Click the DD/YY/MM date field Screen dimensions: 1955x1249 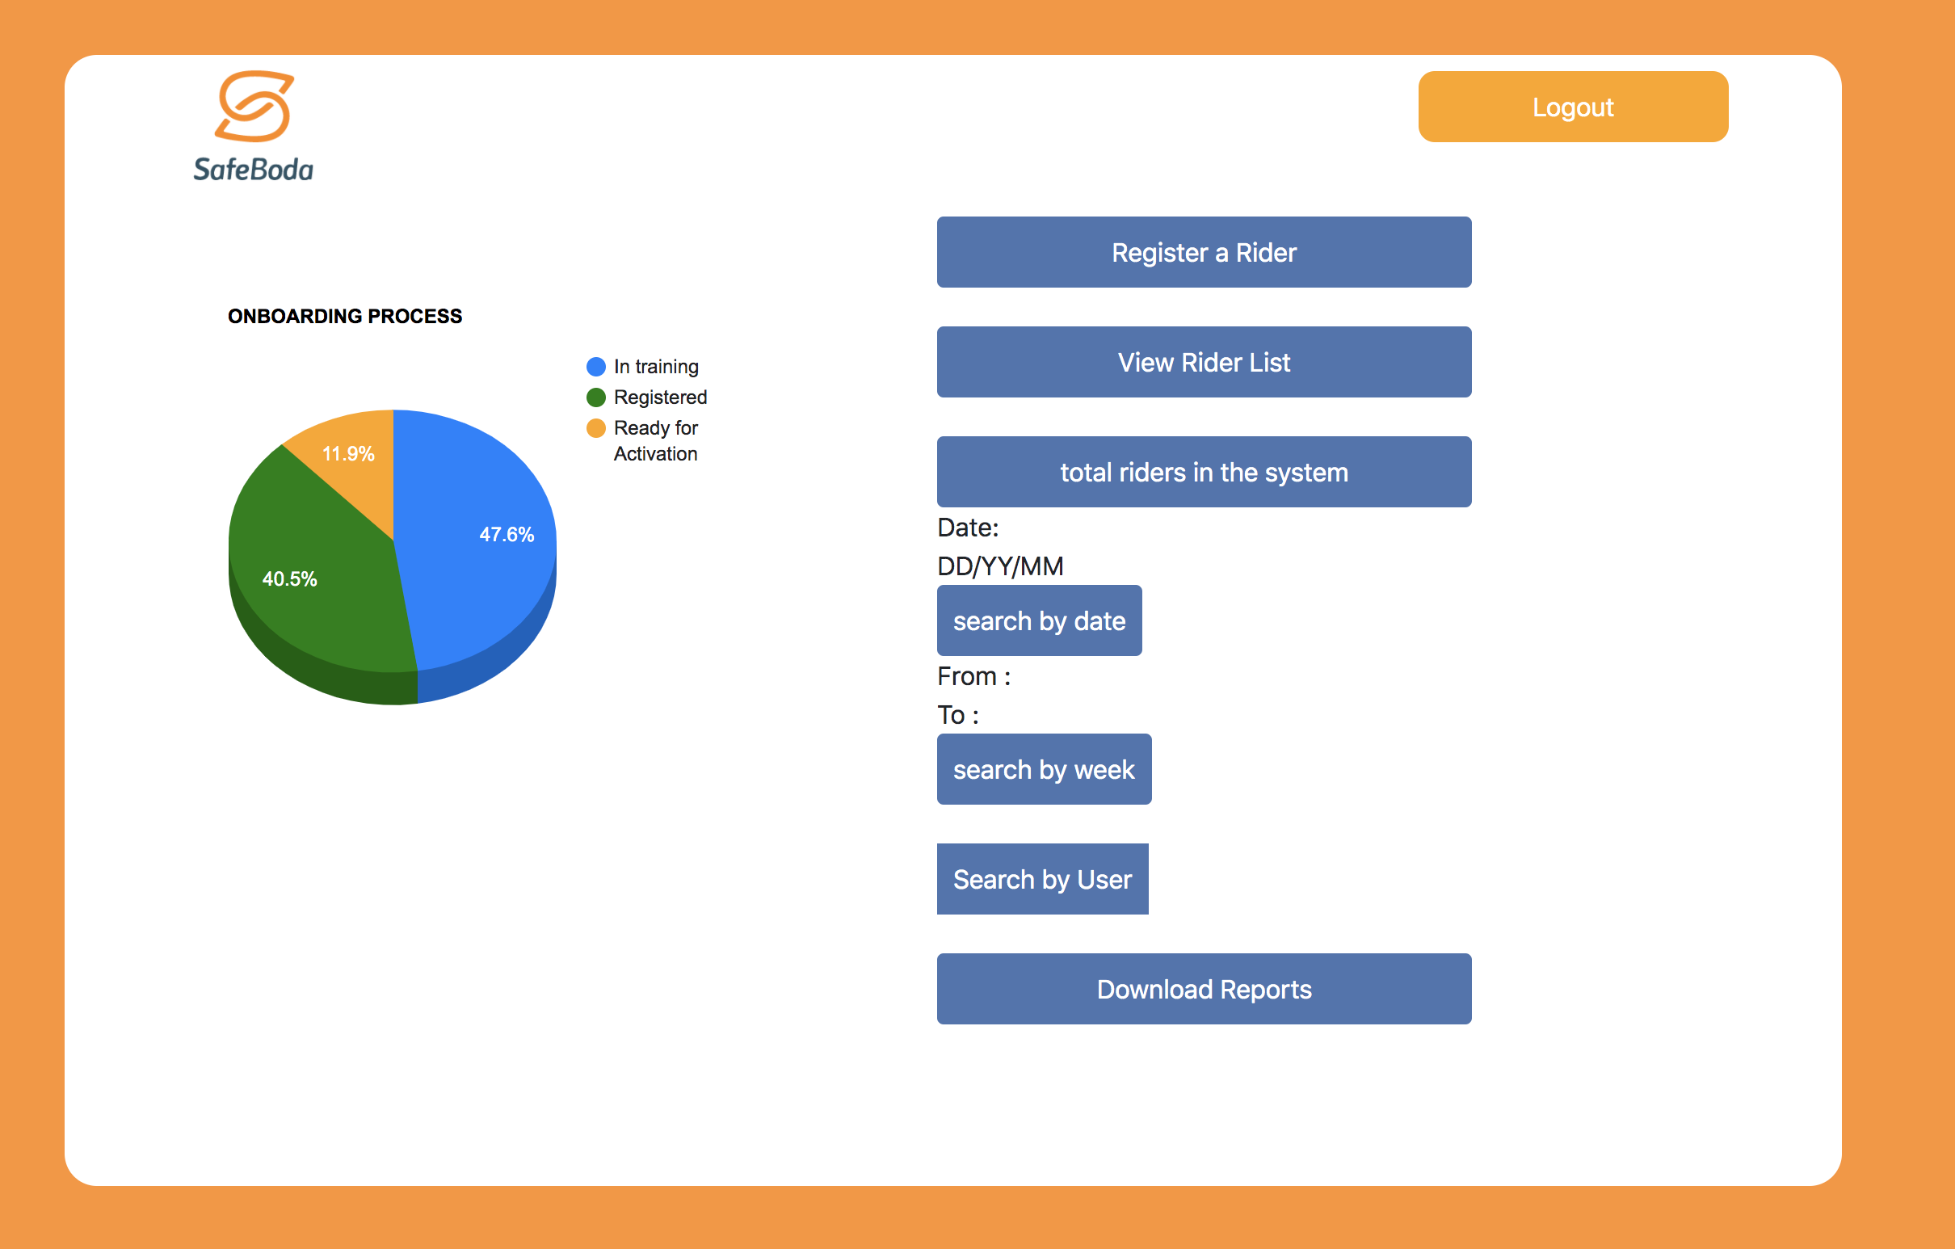(999, 566)
